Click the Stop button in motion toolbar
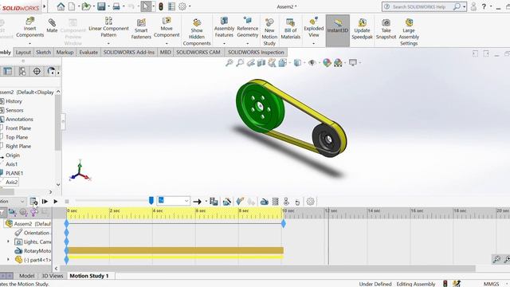 click(67, 202)
